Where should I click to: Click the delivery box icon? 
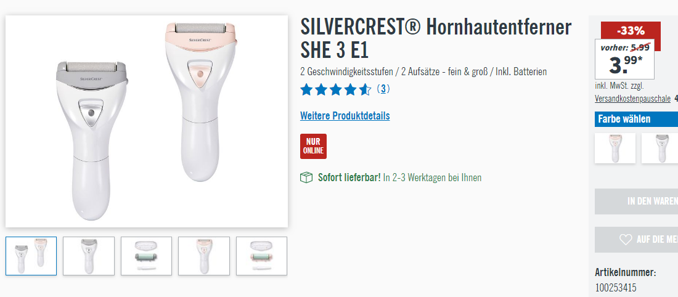point(306,177)
